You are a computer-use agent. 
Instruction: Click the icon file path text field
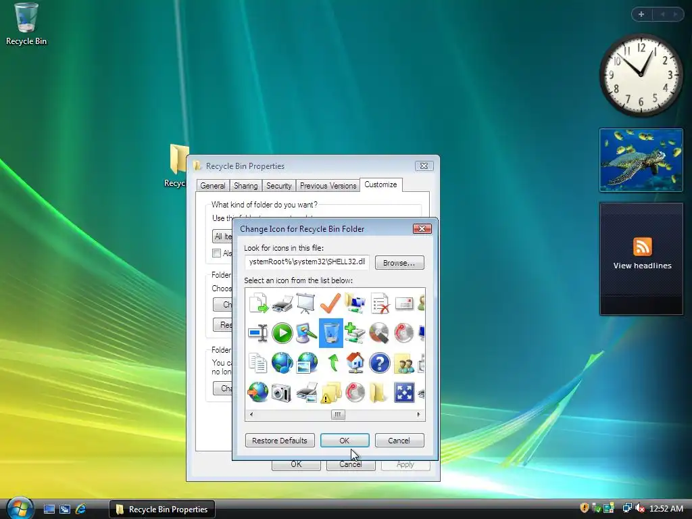coord(307,262)
